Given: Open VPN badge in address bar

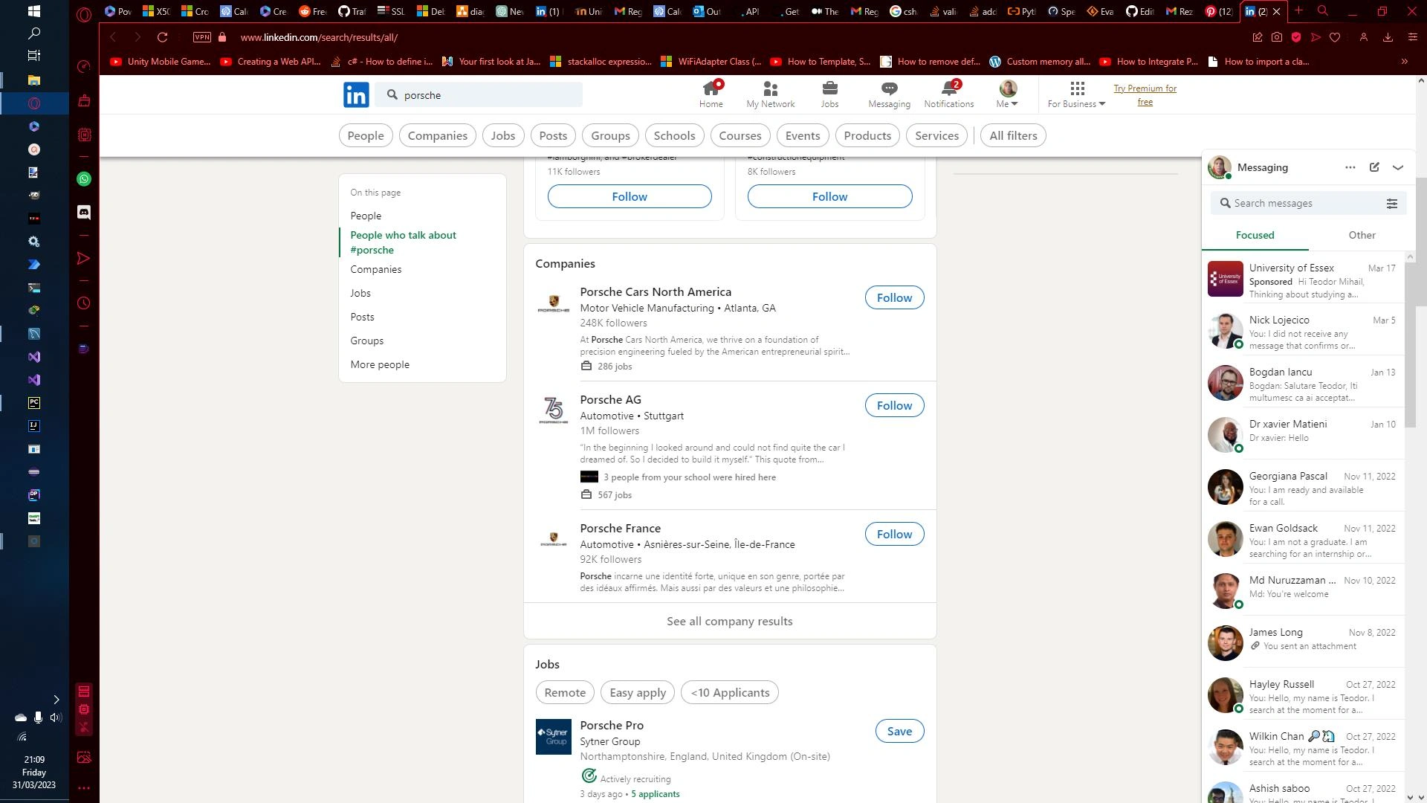Looking at the screenshot, I should click(x=201, y=37).
